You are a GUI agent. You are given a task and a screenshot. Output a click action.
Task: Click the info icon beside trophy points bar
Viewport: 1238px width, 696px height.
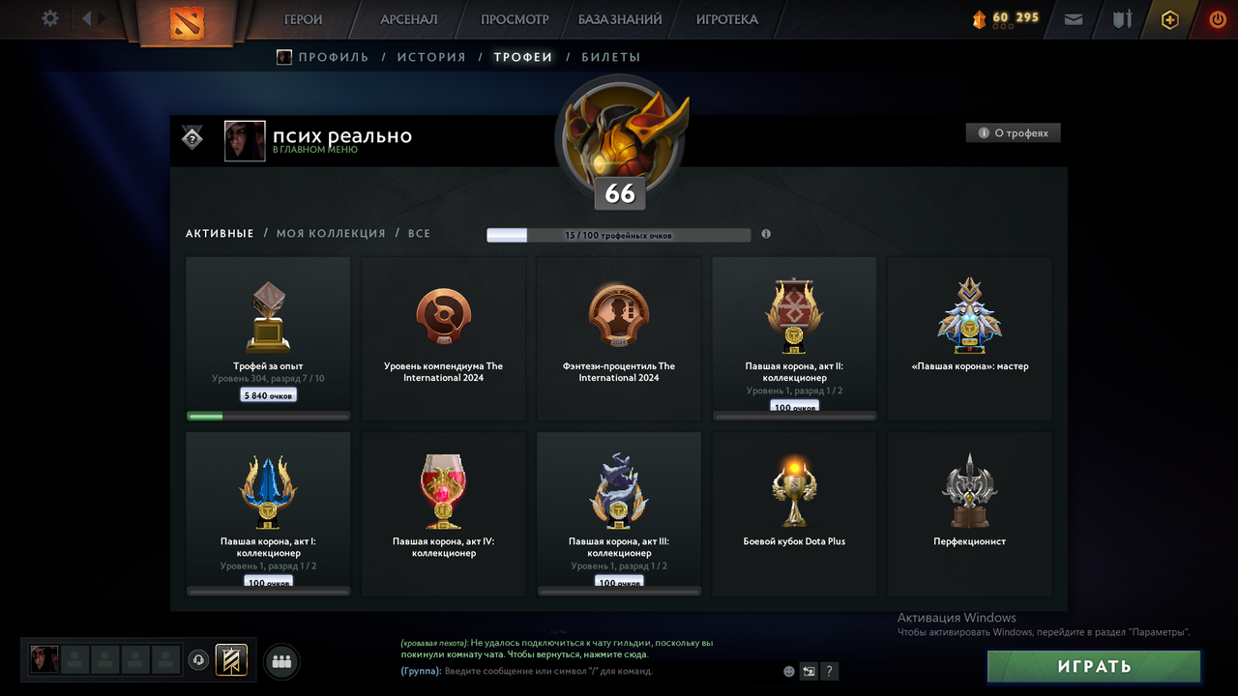click(766, 234)
